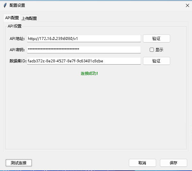Click the API设置 group title
The width and height of the screenshot is (192, 171).
[x=14, y=26]
